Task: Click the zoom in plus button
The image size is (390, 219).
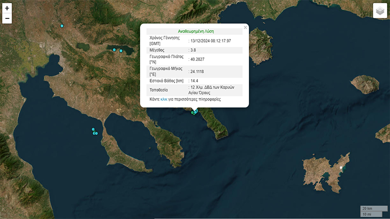Action: [7, 8]
